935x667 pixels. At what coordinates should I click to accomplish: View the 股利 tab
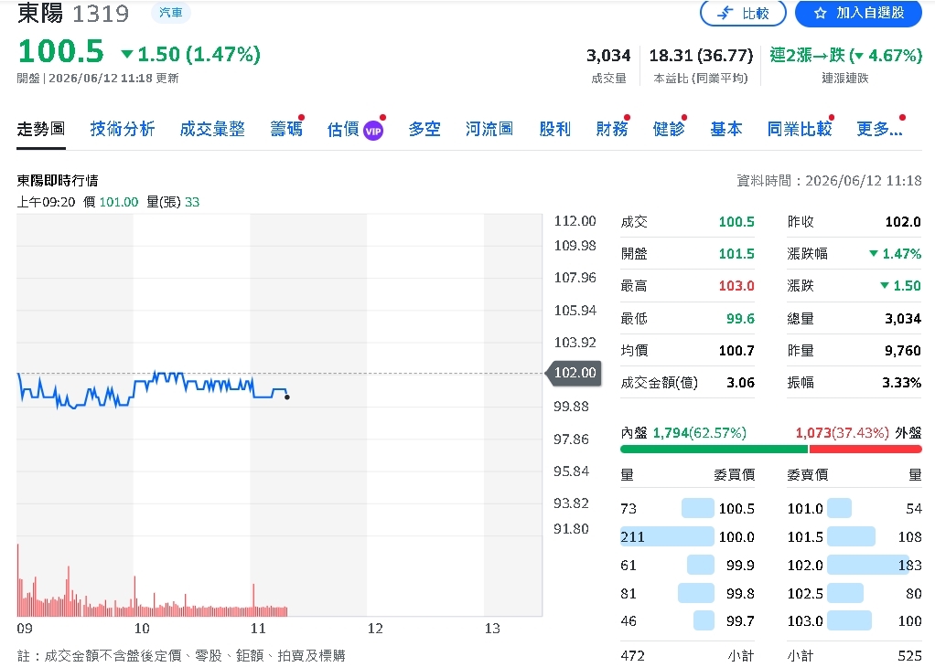pyautogui.click(x=554, y=129)
